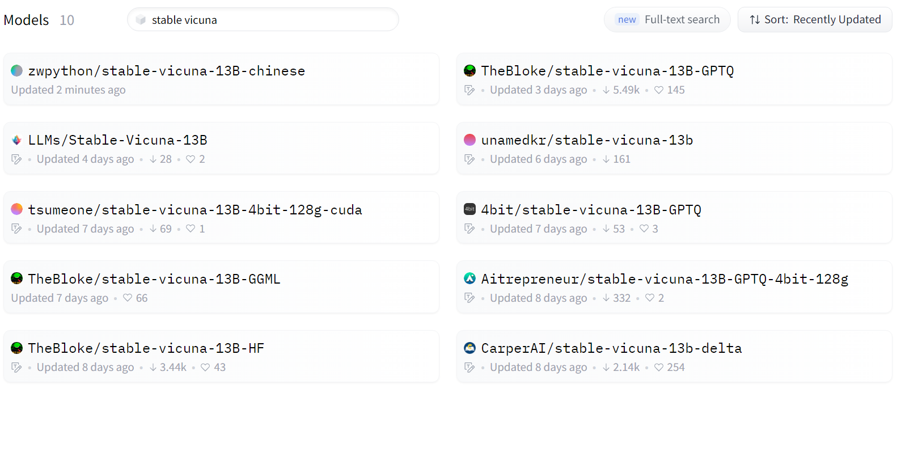Click the heart icon showing 145 likes
The width and height of the screenshot is (897, 460).
tap(659, 90)
